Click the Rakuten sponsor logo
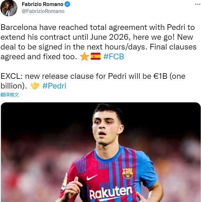The image size is (201, 202). click(x=111, y=193)
